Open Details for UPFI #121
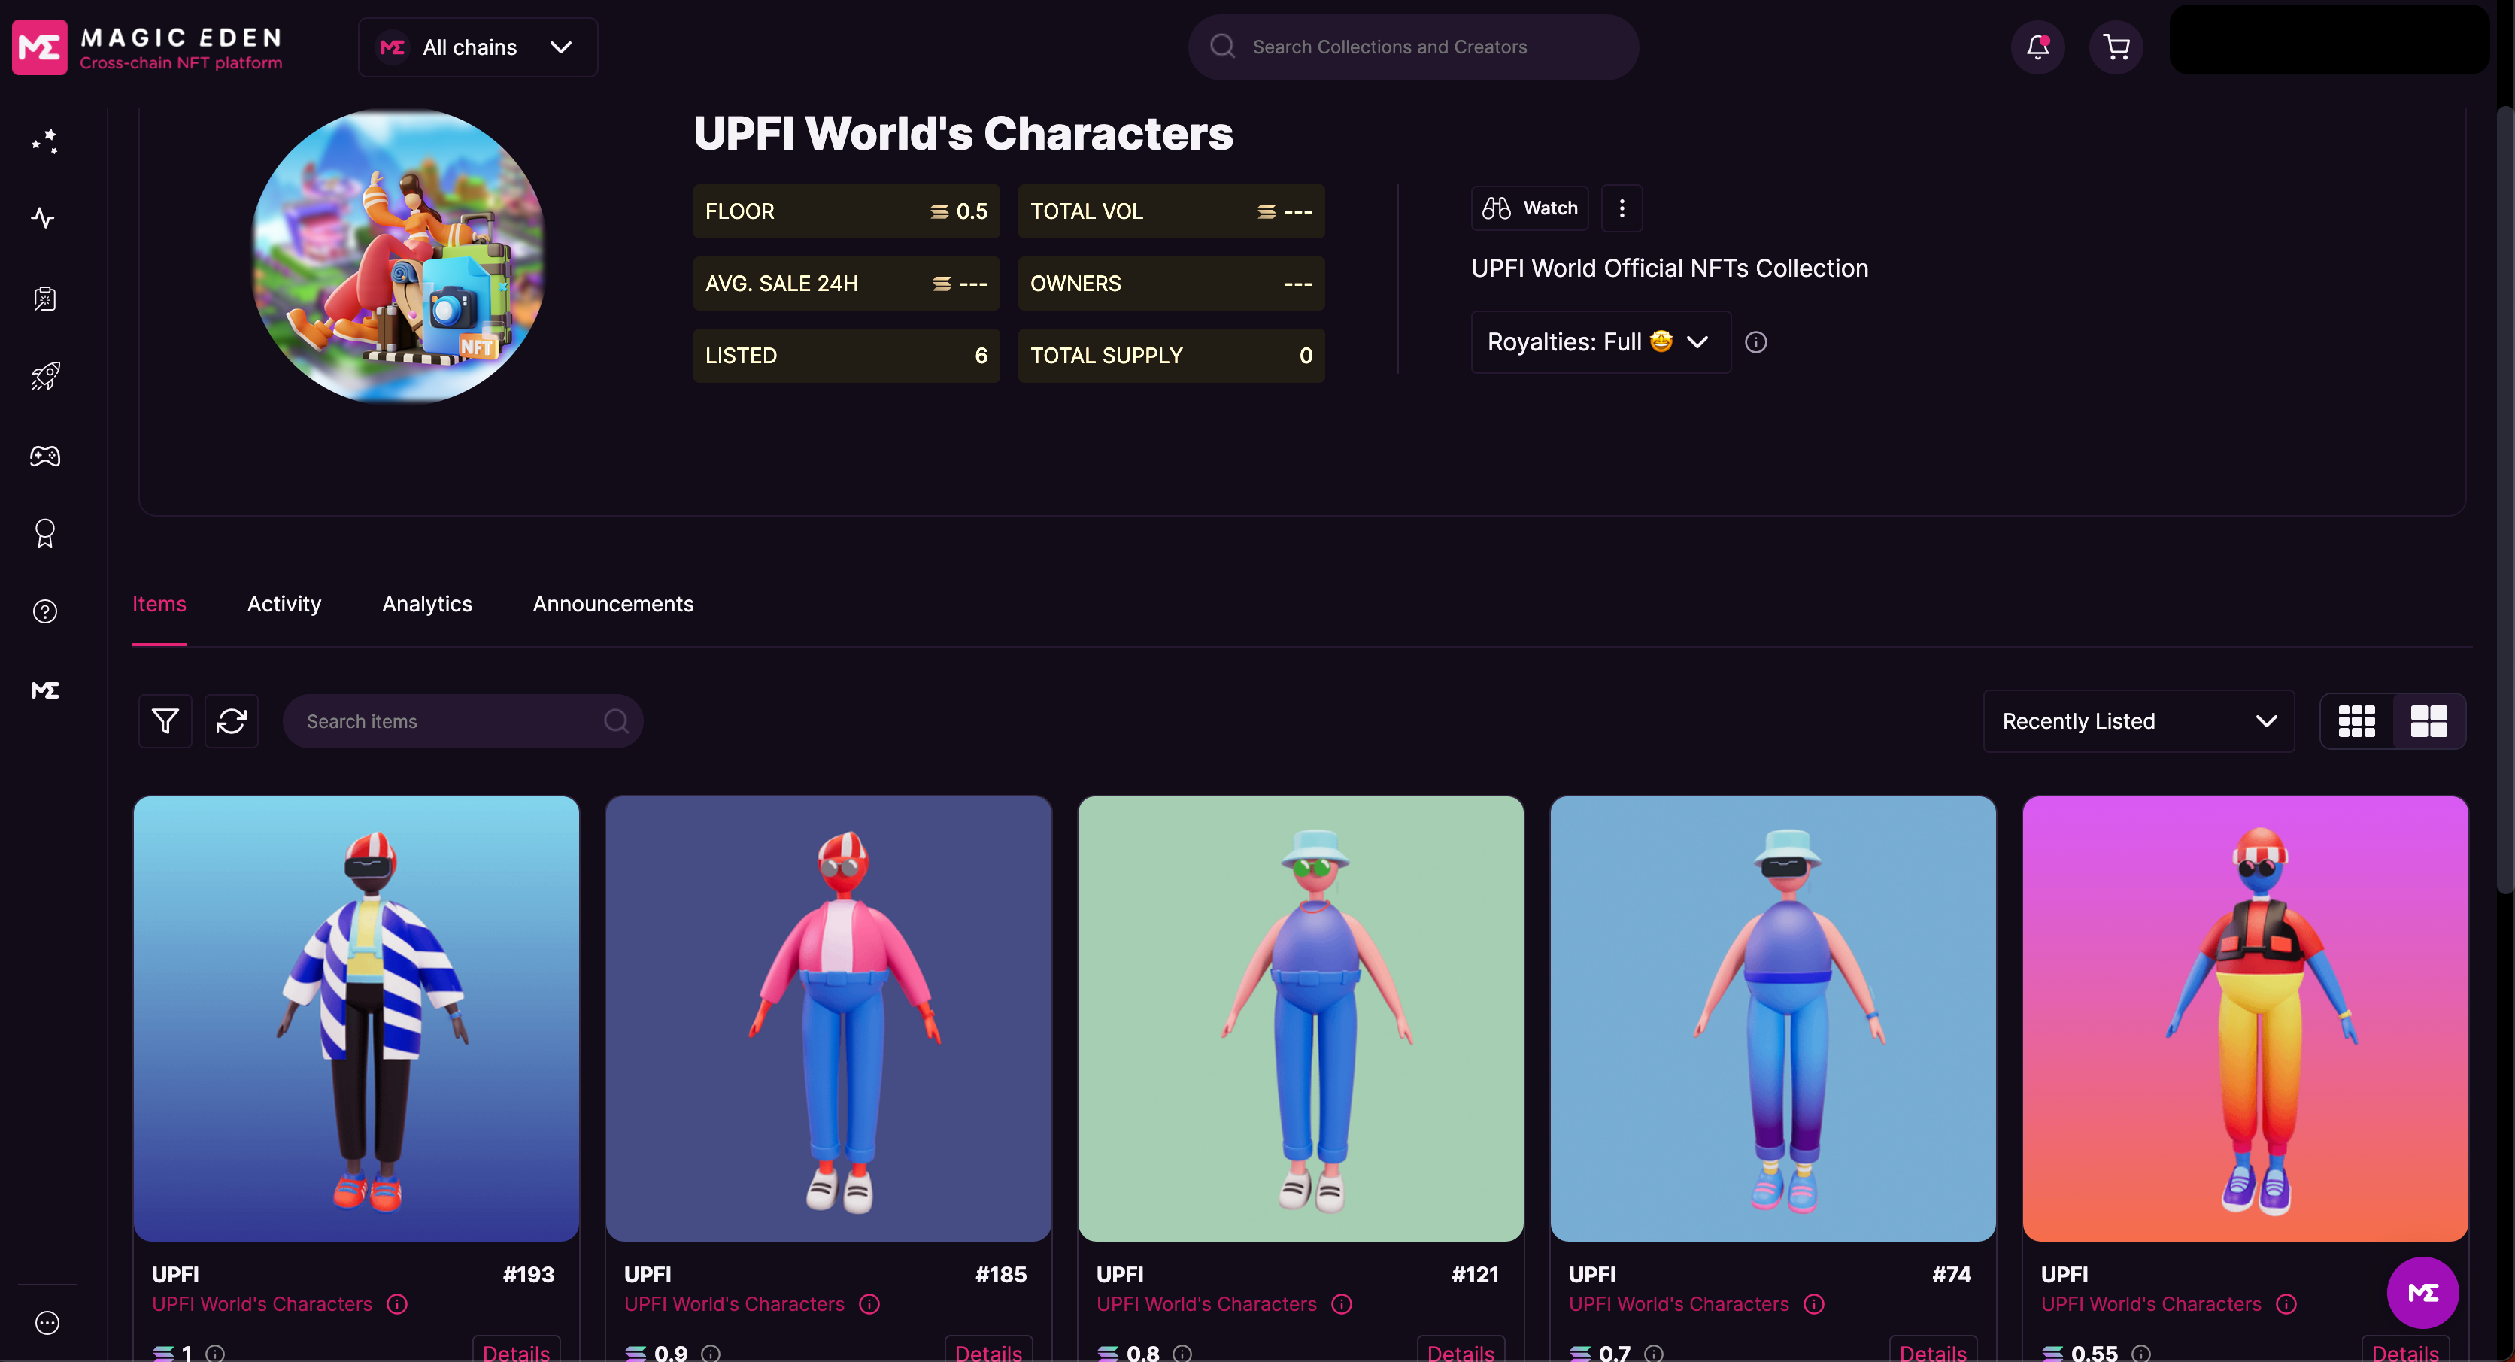 1461,1350
